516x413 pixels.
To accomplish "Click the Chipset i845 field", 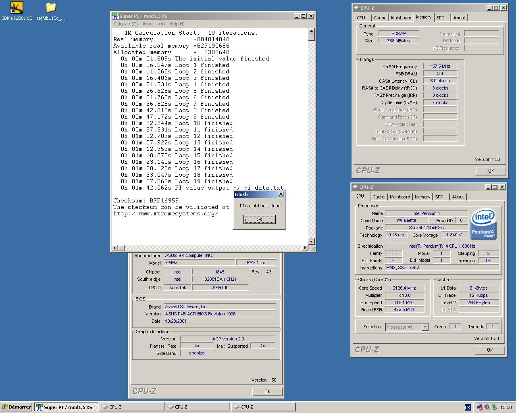I will [220, 272].
